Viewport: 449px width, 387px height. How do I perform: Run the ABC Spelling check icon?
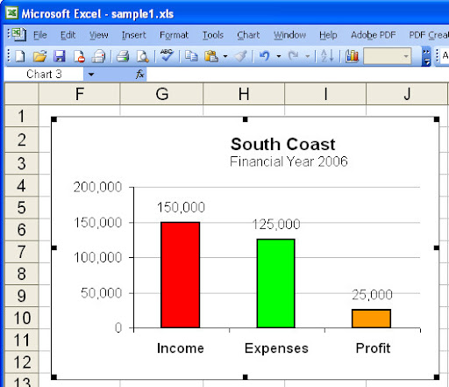[x=167, y=55]
